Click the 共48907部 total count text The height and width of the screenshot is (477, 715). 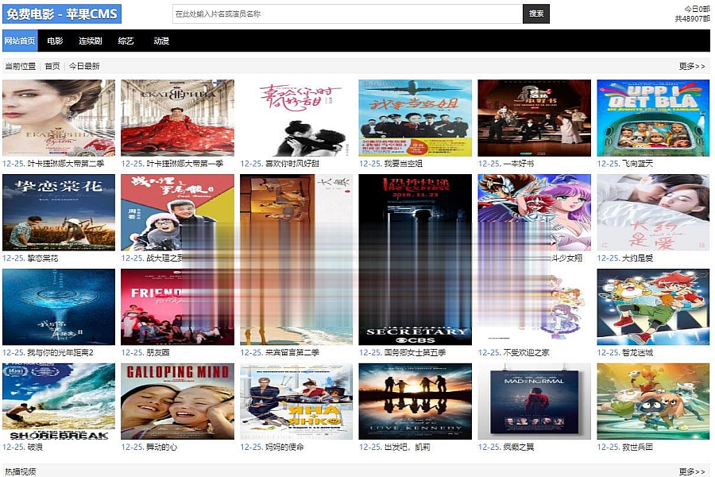click(x=692, y=19)
